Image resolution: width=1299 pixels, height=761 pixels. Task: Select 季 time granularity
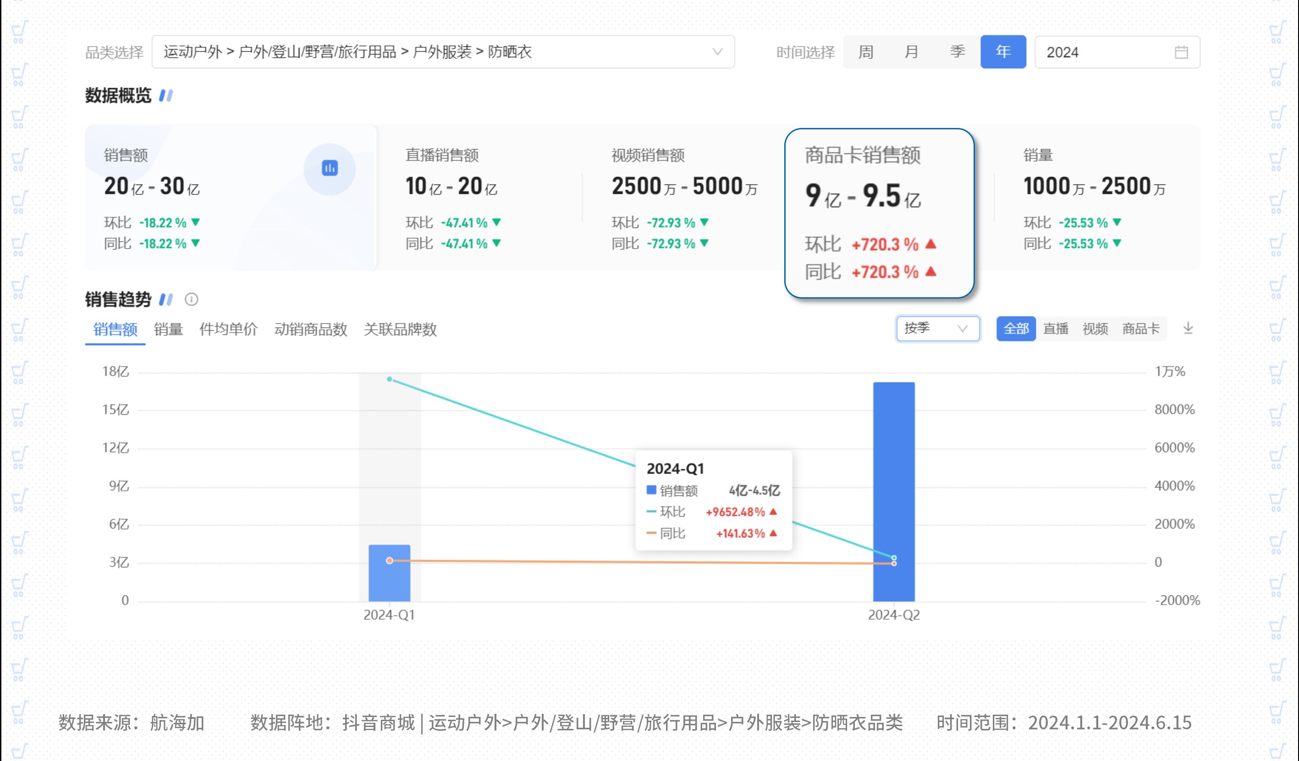coord(957,52)
